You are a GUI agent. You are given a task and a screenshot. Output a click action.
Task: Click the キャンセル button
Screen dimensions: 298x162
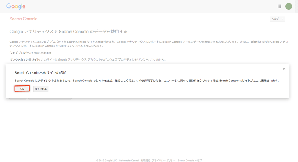[x=41, y=89]
